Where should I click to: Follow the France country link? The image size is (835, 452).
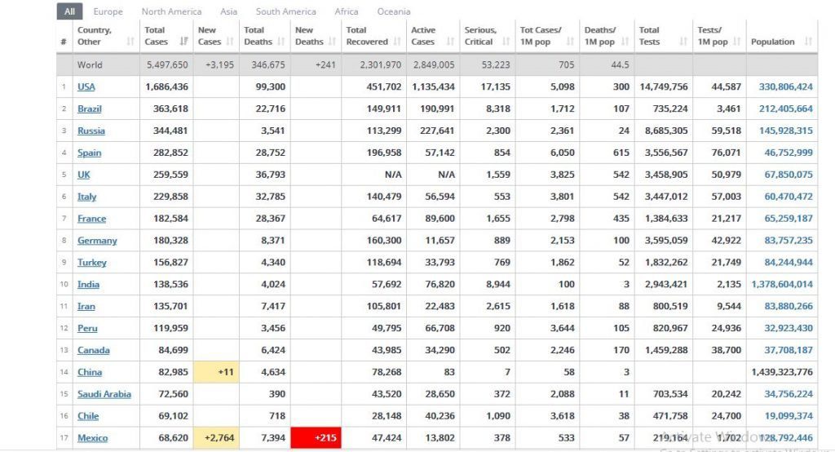pyautogui.click(x=91, y=219)
